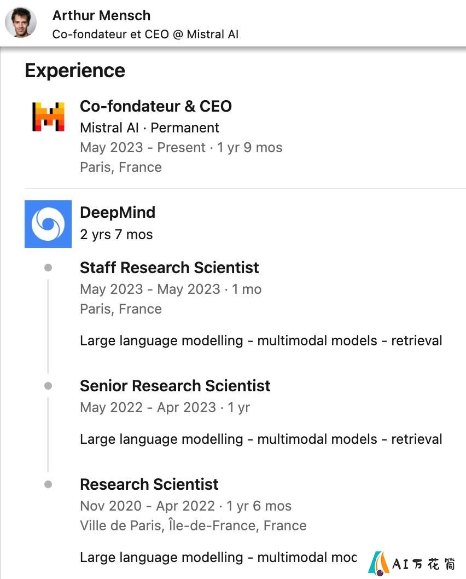466x579 pixels.
Task: Click the AI watermark logo icon
Action: pyautogui.click(x=378, y=564)
